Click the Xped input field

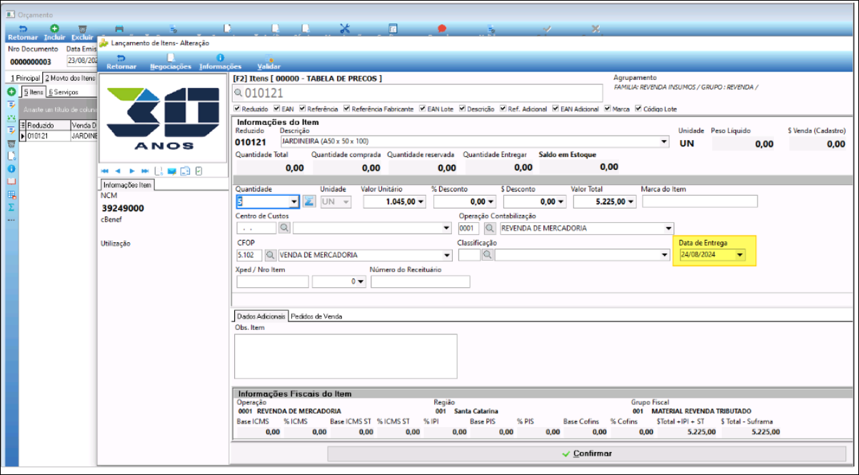coord(272,281)
